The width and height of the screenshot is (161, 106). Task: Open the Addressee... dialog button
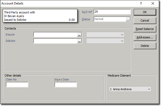click(145, 37)
